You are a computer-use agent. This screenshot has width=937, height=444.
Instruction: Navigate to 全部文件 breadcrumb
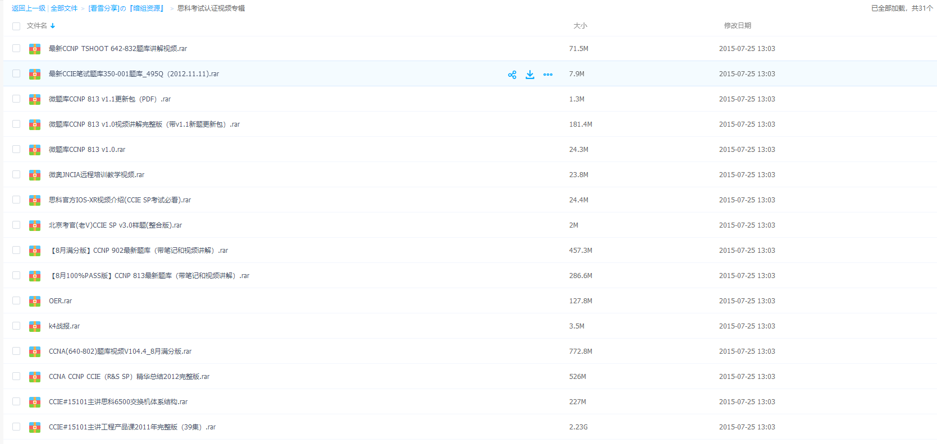click(64, 8)
